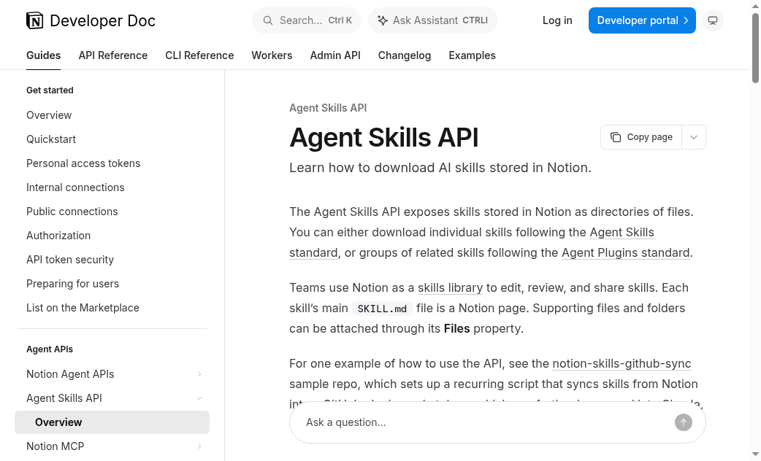761x461 pixels.
Task: Click the Get started section heading
Action: [x=50, y=90]
